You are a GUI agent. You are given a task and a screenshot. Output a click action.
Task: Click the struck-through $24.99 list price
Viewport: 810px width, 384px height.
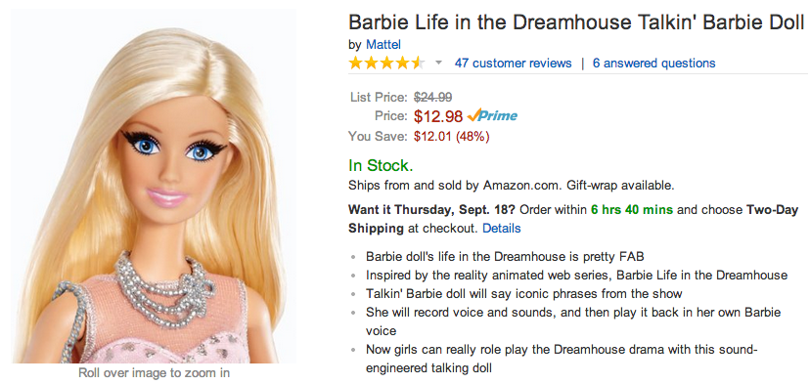(433, 97)
